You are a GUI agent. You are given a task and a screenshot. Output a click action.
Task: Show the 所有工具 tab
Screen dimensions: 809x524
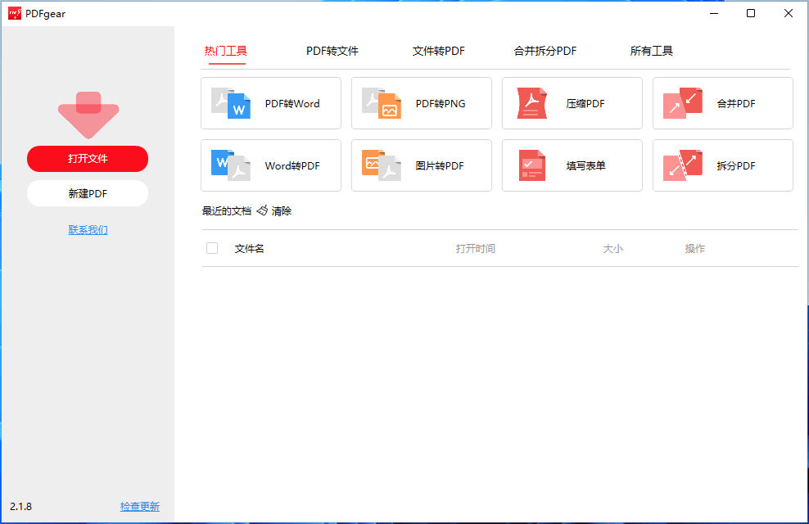click(x=651, y=51)
